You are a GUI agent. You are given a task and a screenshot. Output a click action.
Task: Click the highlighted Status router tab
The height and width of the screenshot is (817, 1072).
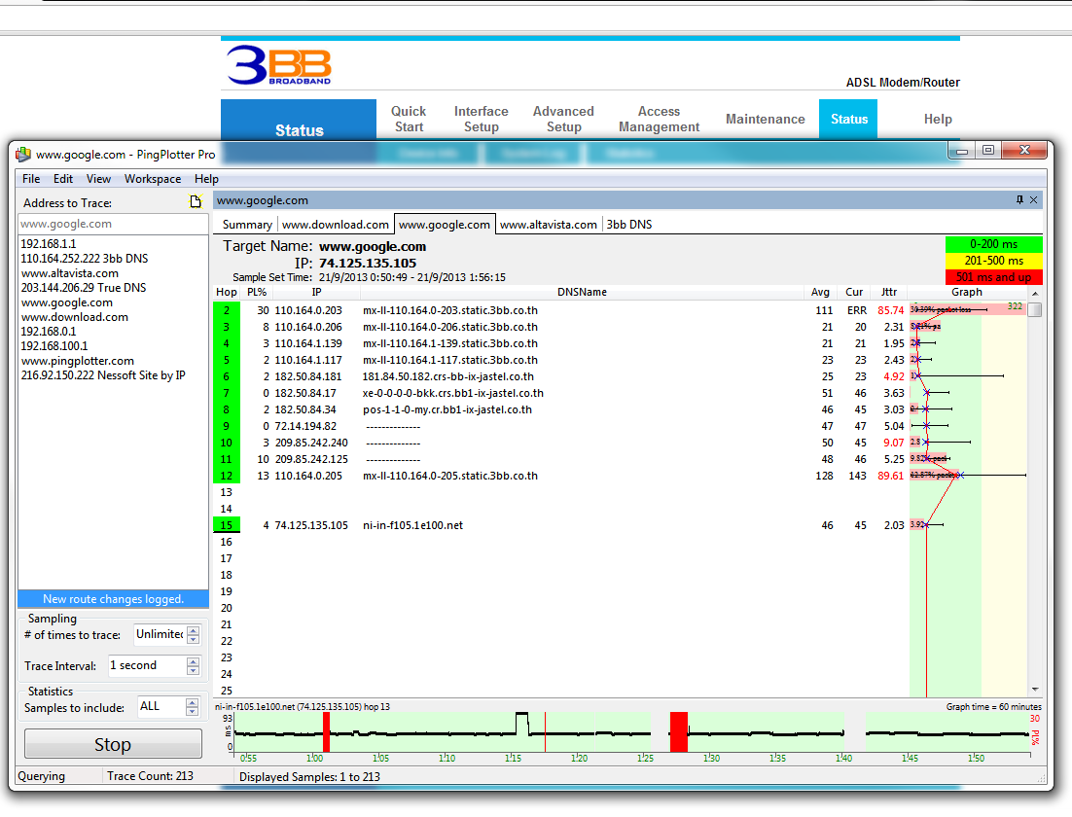848,119
